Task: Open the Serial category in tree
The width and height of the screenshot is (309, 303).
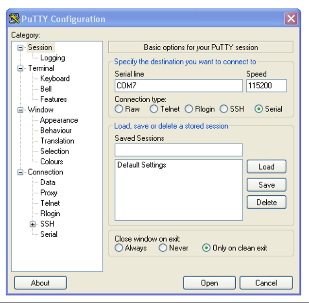Action: pos(49,234)
